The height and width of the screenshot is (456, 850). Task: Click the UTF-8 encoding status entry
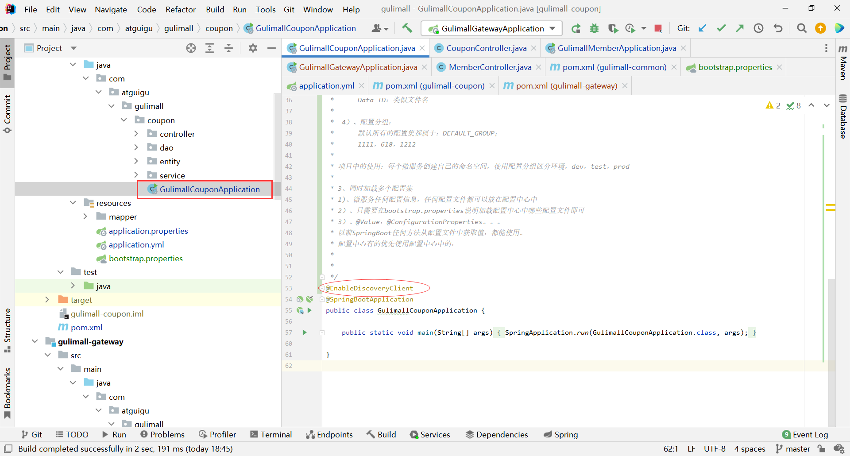pyautogui.click(x=715, y=449)
